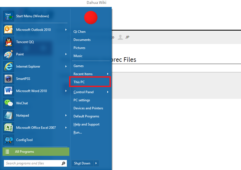Click the Shut Down button

pos(82,163)
